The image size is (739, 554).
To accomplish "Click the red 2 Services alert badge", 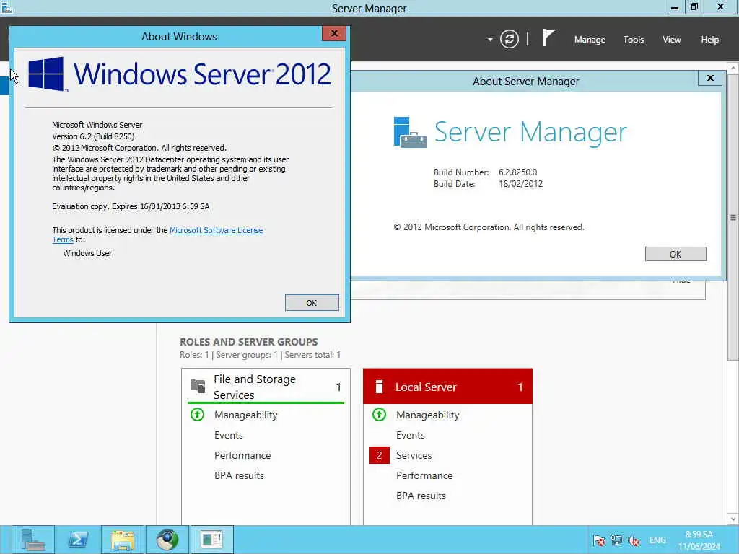I will pos(379,455).
